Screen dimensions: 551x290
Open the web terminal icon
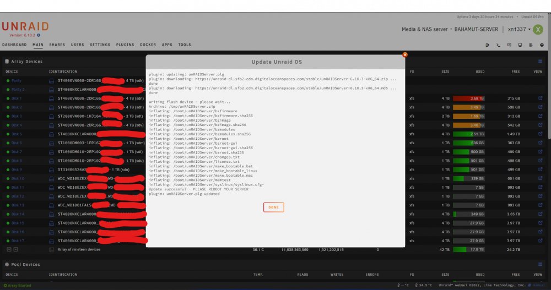pos(498,45)
